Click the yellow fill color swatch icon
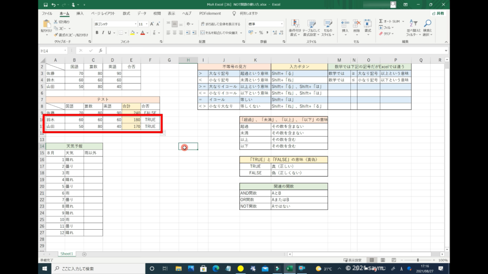Viewport: 488px width, 274px height. [132, 33]
